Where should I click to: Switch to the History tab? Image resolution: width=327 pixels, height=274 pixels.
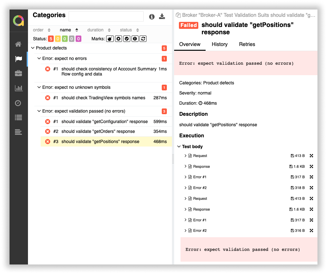220,44
